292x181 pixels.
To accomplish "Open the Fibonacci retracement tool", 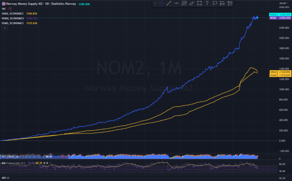I will tap(184, 3).
